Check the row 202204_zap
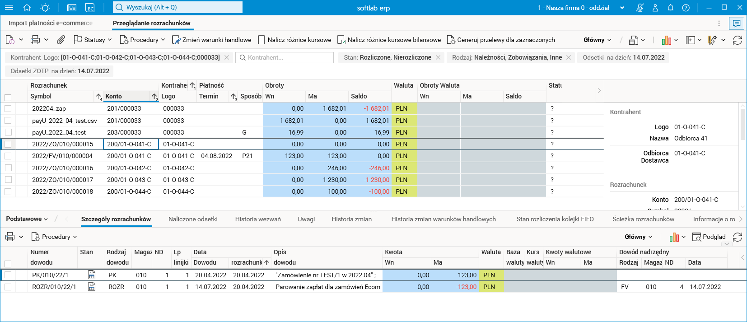 8,108
